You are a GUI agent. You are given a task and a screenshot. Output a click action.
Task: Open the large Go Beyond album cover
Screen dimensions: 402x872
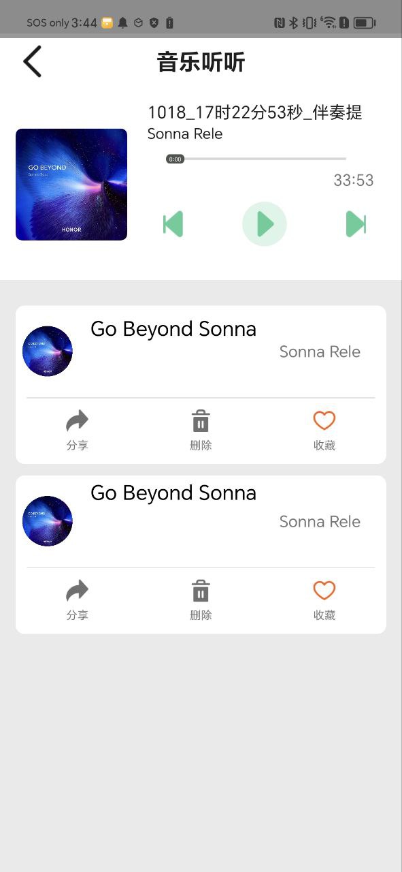click(x=71, y=185)
